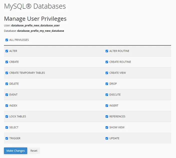Toggle the INSERT privilege checkbox
This screenshot has height=158, width=176.
107,105
